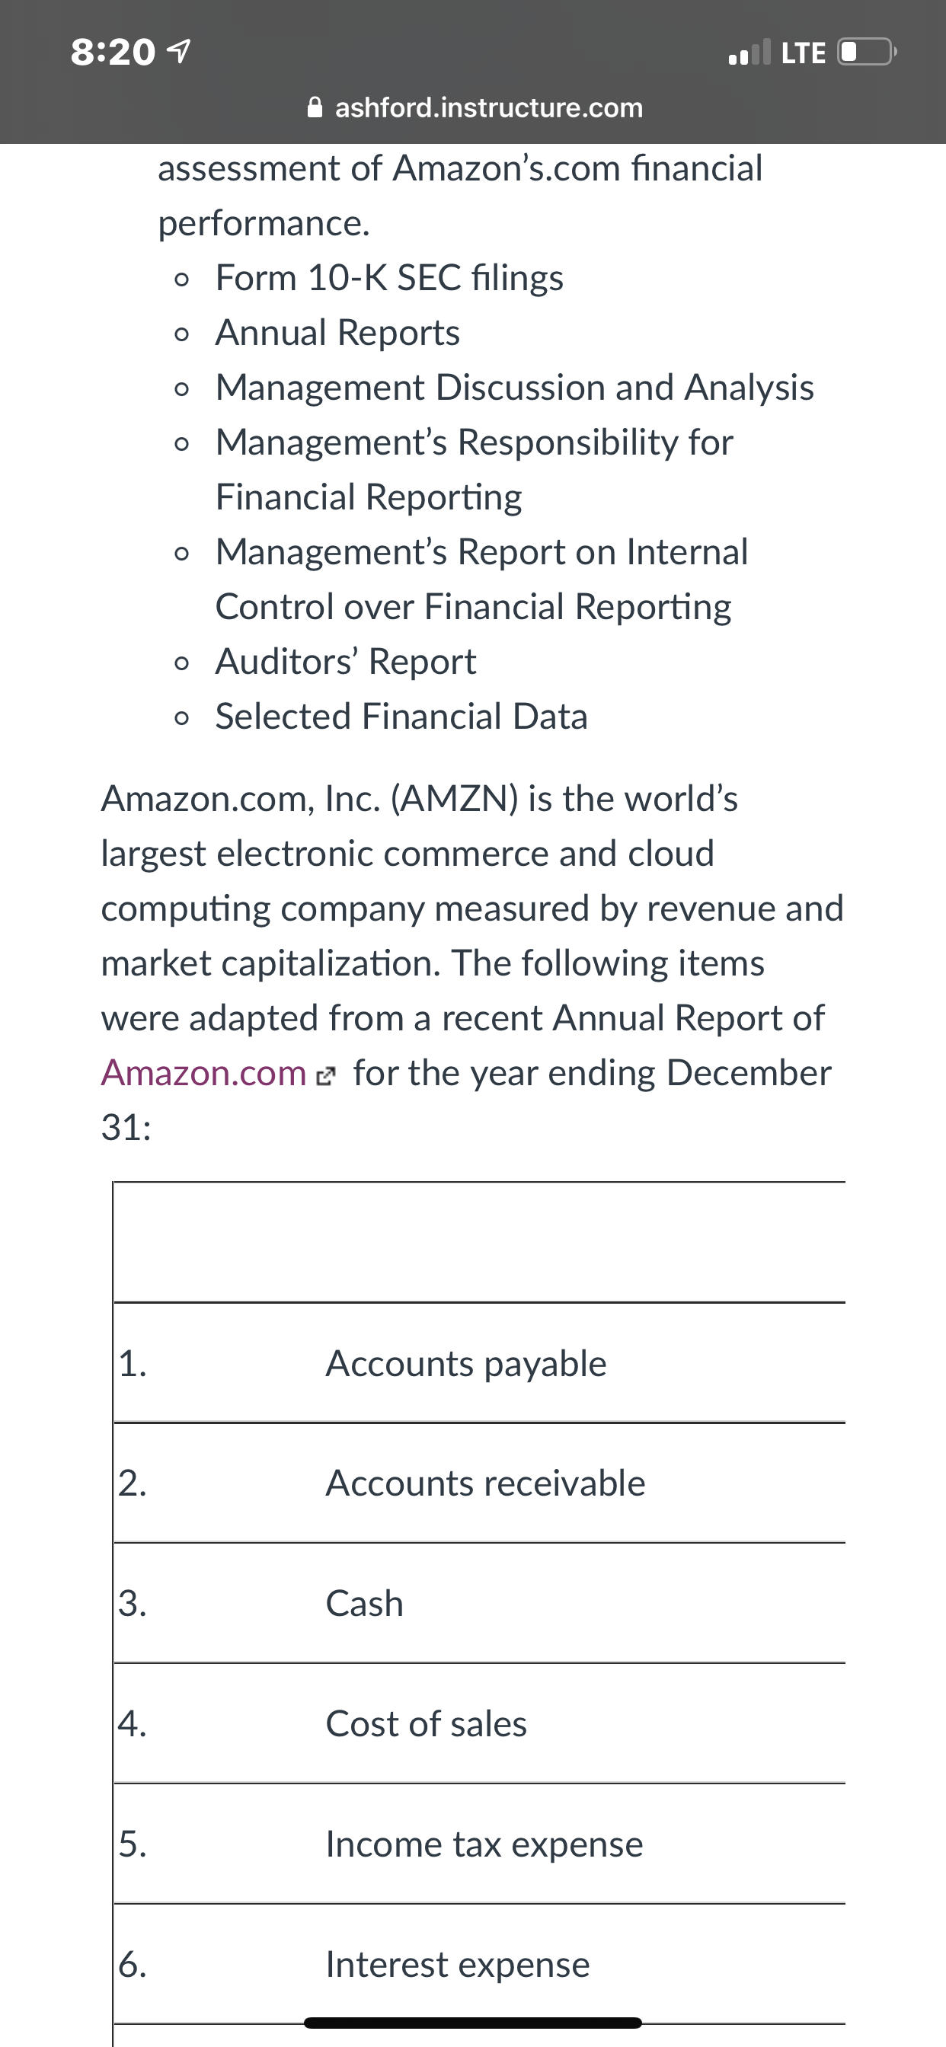Tap the cellular signal bars icon
Screen dimensions: 946x2047
point(749,53)
